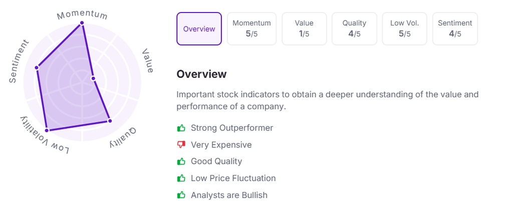Viewport: 513px width, 216px height.
Task: Click thumbs-up icon beside Low Price Fluctuation
Action: [x=181, y=178]
